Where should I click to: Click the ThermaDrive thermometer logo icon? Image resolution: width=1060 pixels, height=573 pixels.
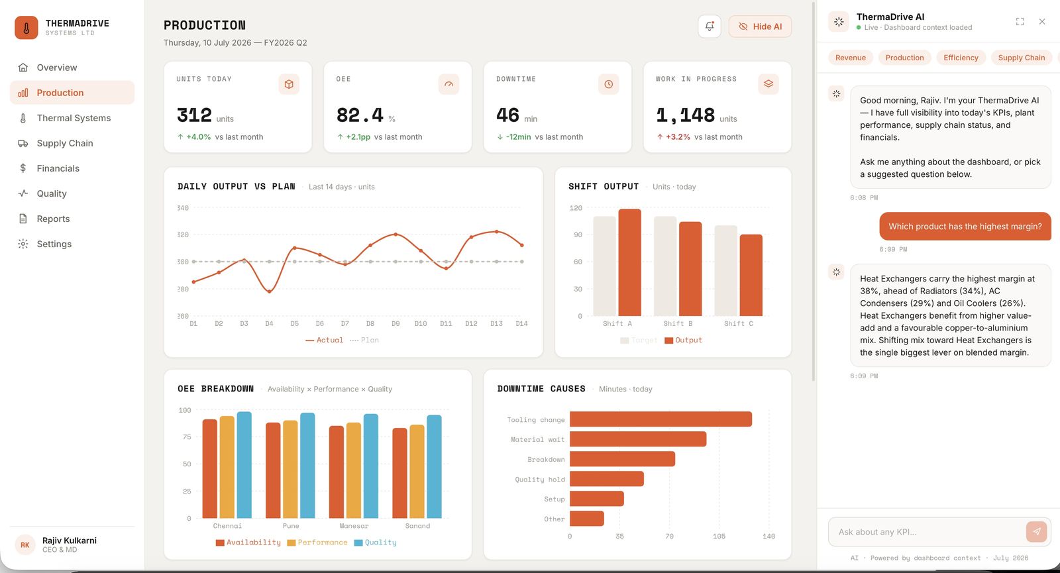click(x=26, y=28)
